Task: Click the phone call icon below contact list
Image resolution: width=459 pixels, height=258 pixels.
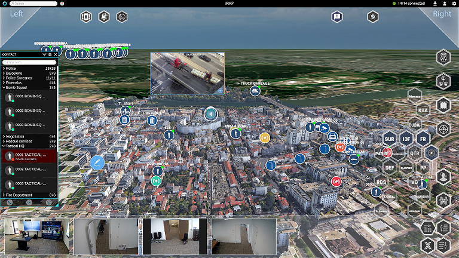Action: pyautogui.click(x=10, y=202)
